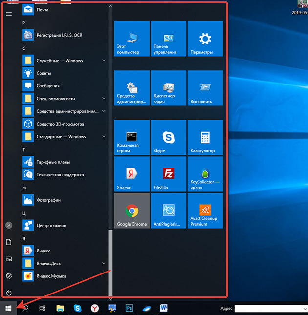Launch the Командная строка tile

tap(132, 137)
